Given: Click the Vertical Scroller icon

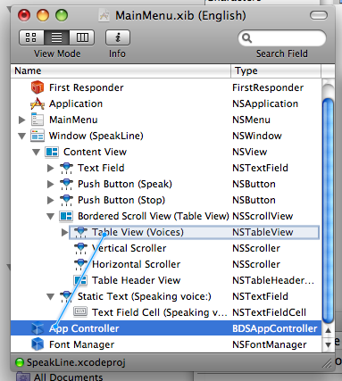Looking at the screenshot, I should 80,248.
